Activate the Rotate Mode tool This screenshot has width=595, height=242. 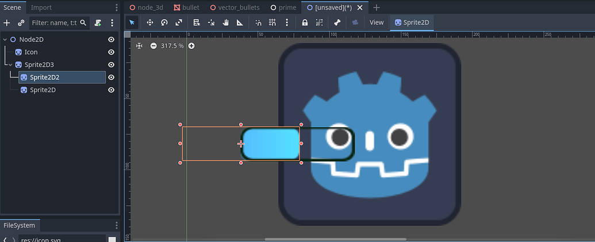tap(164, 23)
